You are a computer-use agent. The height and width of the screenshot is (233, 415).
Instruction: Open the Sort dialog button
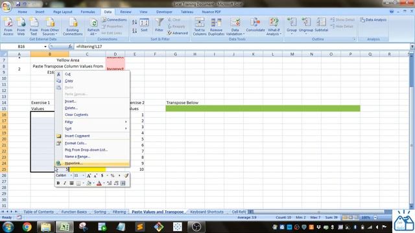click(144, 25)
